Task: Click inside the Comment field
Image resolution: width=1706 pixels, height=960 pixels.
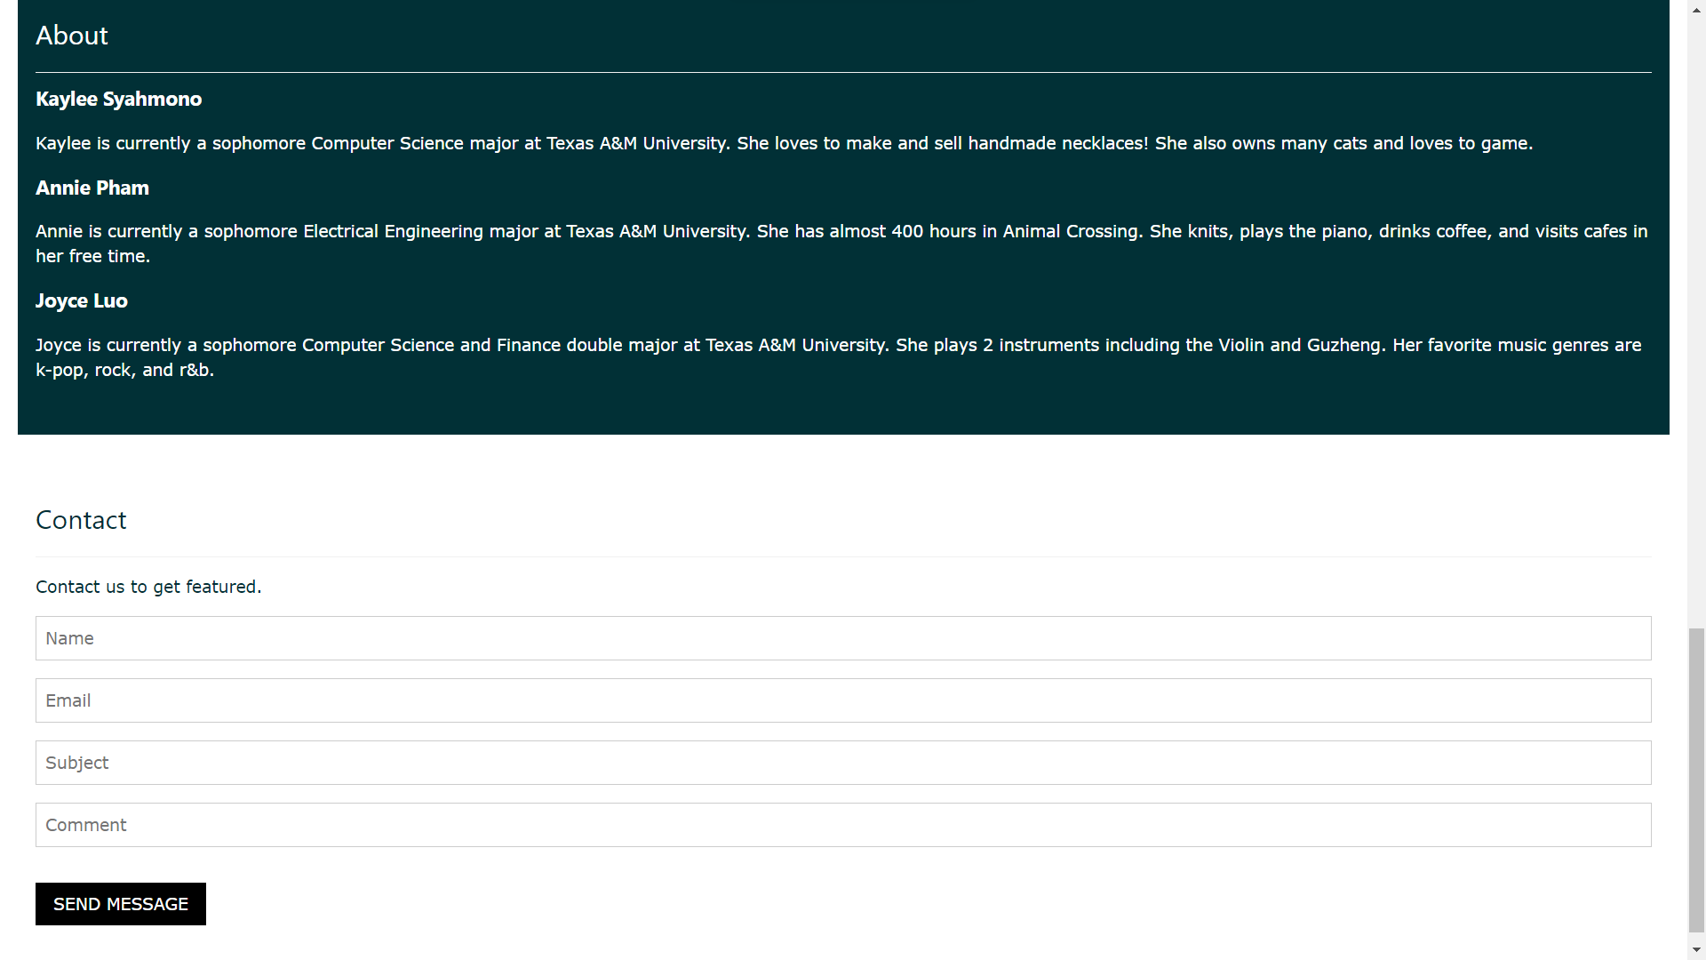Action: [x=842, y=825]
